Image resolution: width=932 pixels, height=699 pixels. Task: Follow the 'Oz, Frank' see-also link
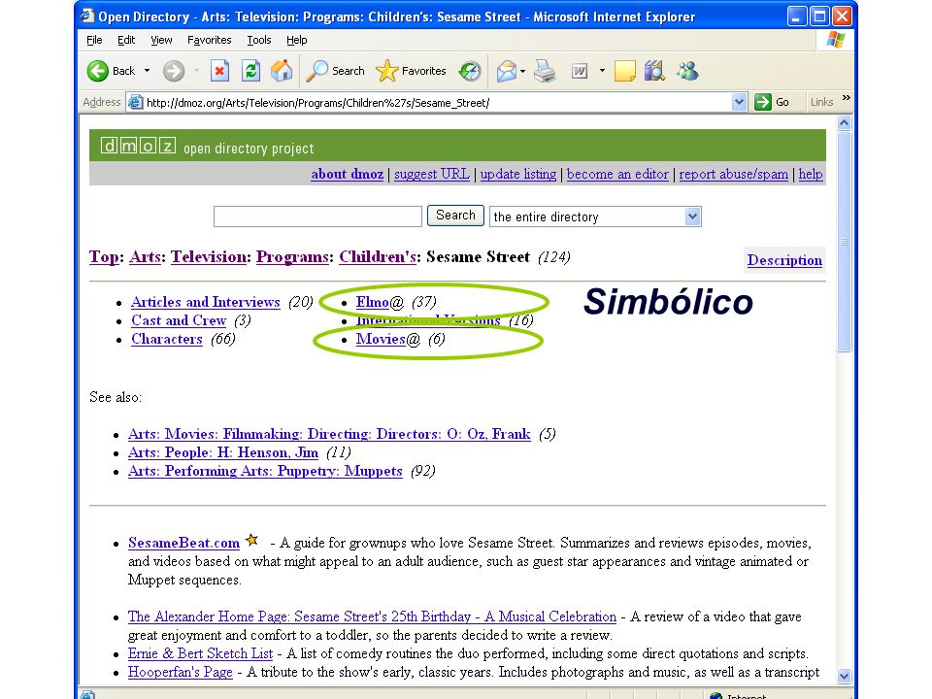(329, 434)
